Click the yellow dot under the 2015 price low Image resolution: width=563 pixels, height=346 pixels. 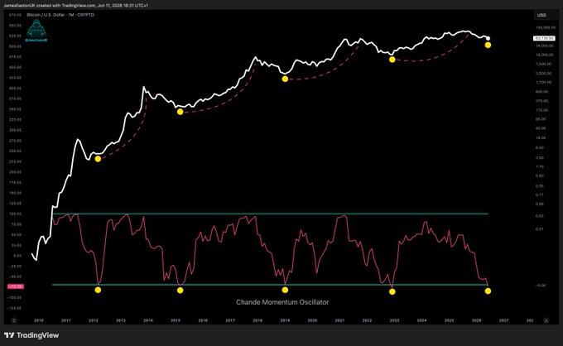point(180,112)
